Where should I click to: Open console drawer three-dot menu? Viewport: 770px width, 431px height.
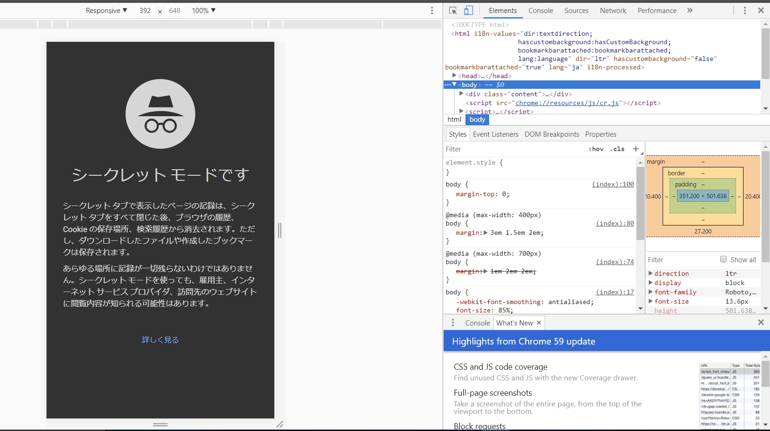tap(453, 323)
